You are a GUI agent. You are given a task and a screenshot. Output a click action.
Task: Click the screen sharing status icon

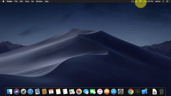pyautogui.click(x=133, y=1)
